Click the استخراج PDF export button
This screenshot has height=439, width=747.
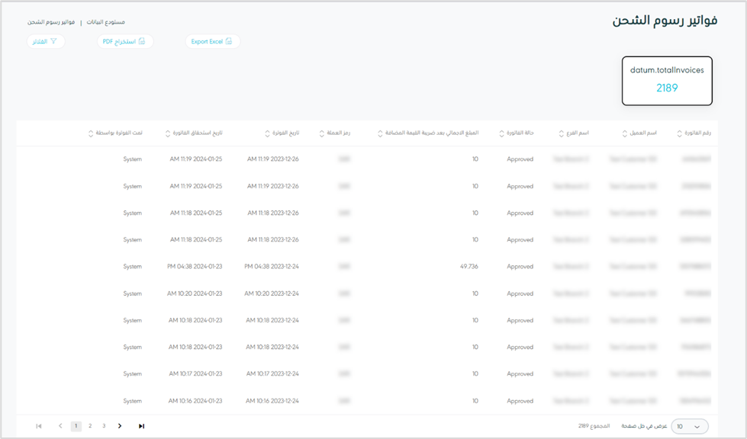pyautogui.click(x=124, y=41)
